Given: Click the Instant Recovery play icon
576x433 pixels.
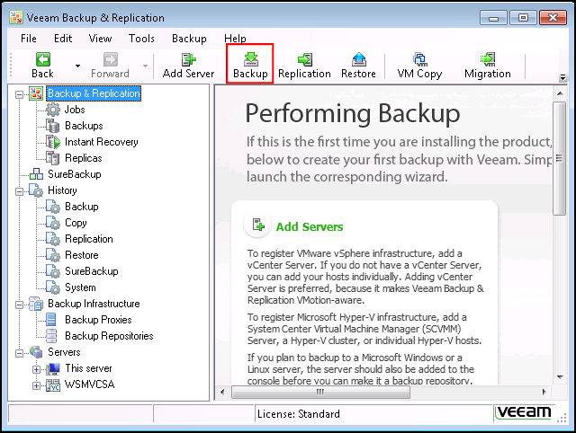Looking at the screenshot, I should [53, 142].
